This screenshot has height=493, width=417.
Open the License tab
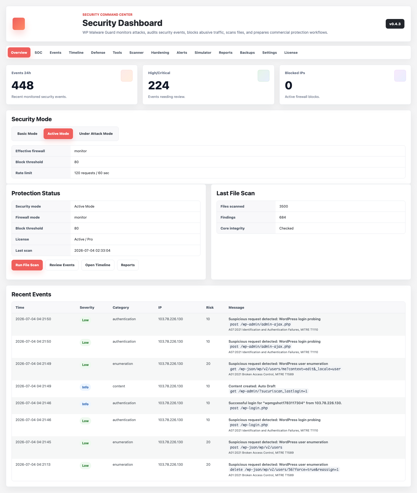pyautogui.click(x=291, y=52)
